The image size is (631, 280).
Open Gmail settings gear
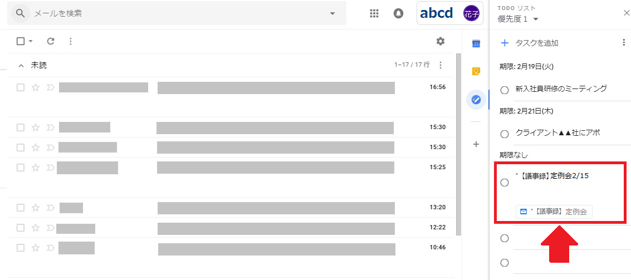(441, 41)
